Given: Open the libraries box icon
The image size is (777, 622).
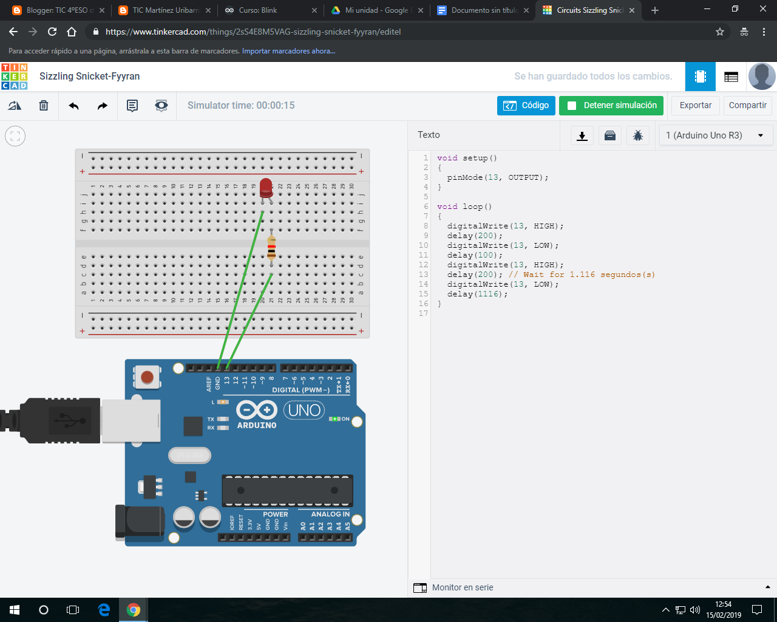Looking at the screenshot, I should pos(610,135).
